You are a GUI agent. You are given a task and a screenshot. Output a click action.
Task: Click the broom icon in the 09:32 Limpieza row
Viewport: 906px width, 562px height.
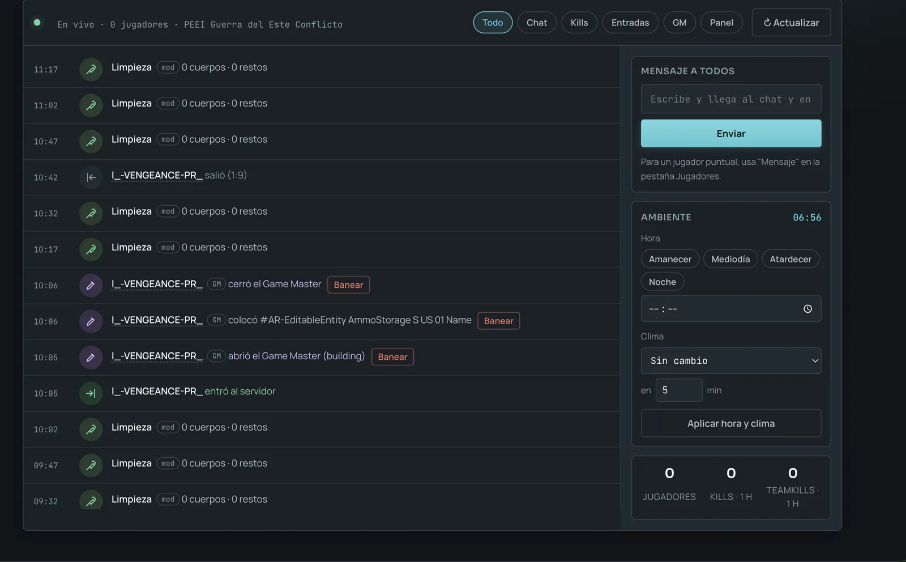tap(91, 501)
